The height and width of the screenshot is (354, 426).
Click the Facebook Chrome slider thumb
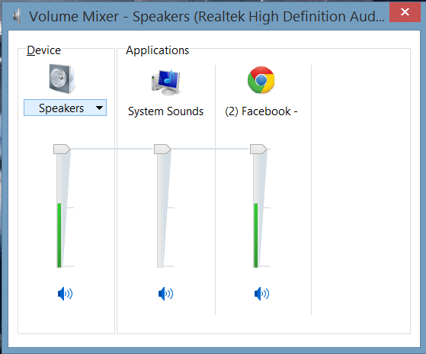click(x=258, y=150)
